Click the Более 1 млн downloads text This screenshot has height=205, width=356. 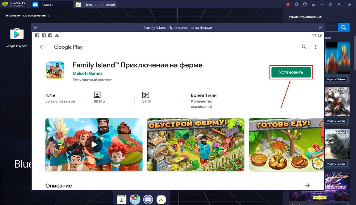204,95
